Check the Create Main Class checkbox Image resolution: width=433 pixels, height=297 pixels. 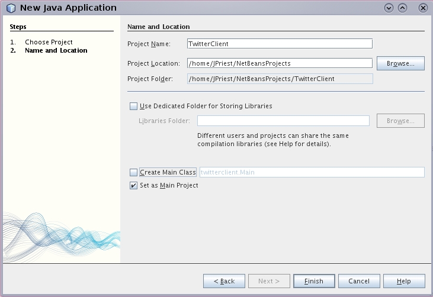tap(133, 172)
